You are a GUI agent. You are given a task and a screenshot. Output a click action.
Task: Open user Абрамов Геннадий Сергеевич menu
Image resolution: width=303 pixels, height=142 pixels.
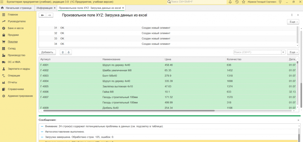click(x=262, y=2)
